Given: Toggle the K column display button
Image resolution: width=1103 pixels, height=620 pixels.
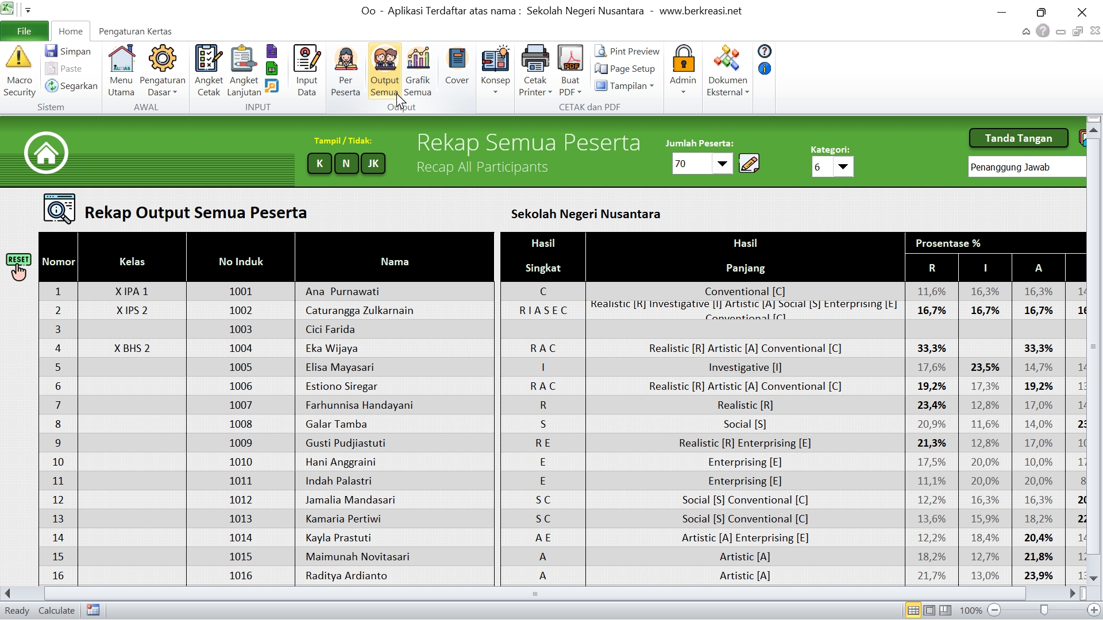Looking at the screenshot, I should coord(319,164).
